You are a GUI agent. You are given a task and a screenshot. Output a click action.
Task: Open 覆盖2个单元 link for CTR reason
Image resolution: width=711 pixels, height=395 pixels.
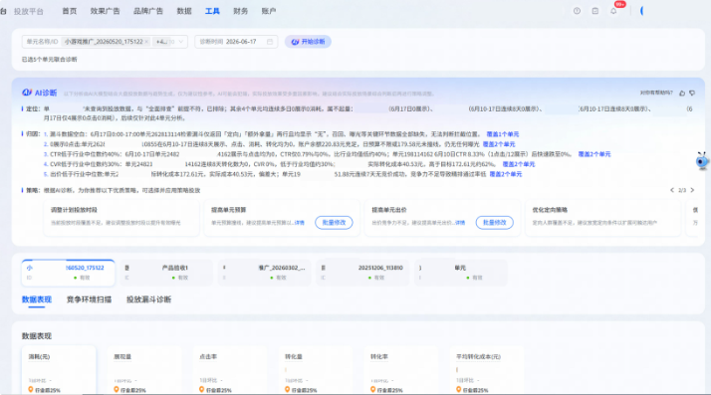point(594,154)
